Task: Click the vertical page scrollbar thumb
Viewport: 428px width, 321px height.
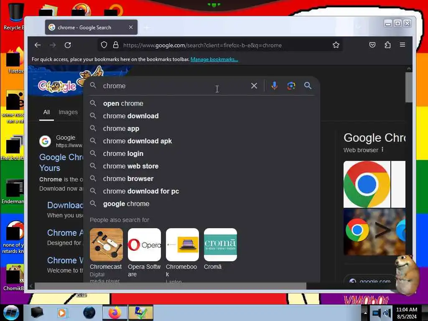Action: click(x=409, y=87)
